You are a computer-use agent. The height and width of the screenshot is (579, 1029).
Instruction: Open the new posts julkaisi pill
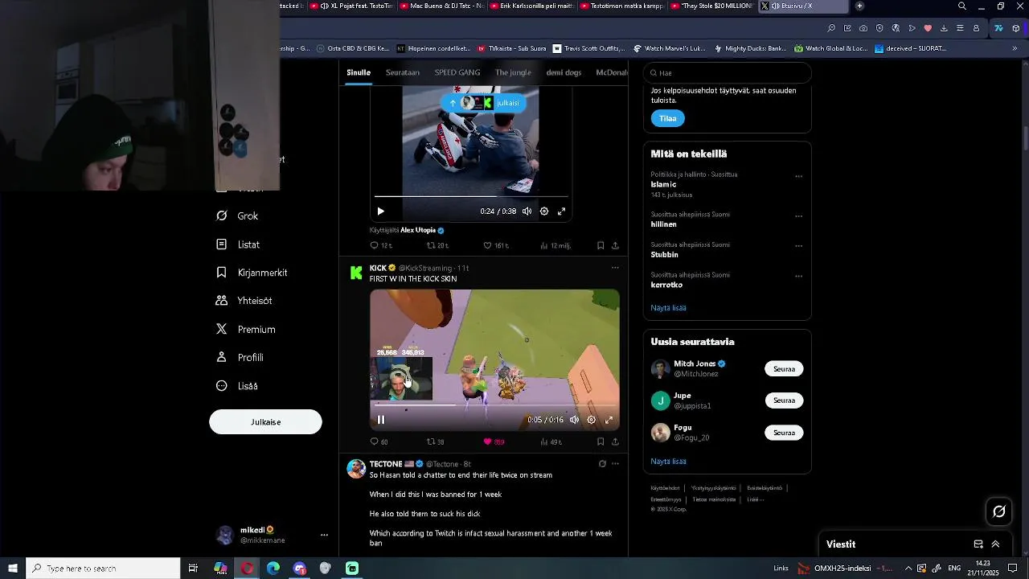coord(483,103)
